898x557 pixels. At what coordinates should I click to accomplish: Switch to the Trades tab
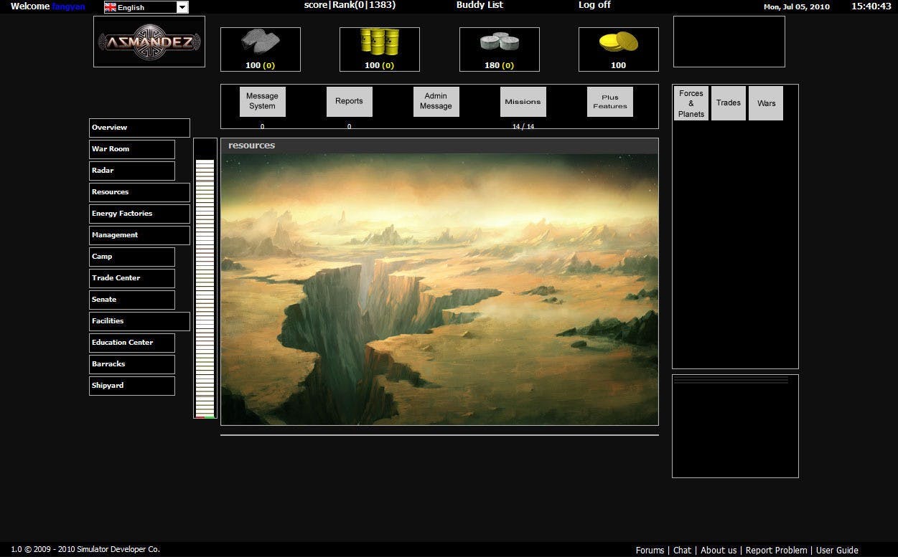click(728, 103)
